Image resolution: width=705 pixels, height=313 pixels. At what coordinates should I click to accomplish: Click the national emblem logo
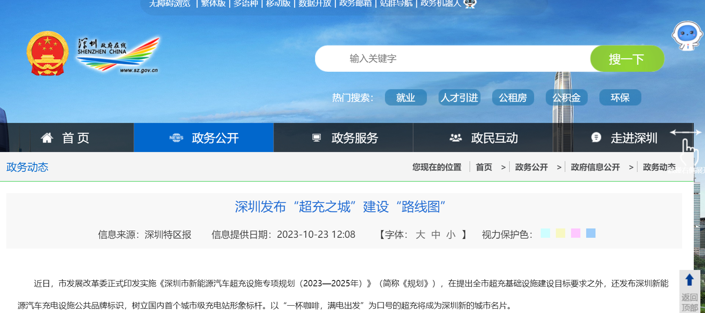tap(47, 53)
